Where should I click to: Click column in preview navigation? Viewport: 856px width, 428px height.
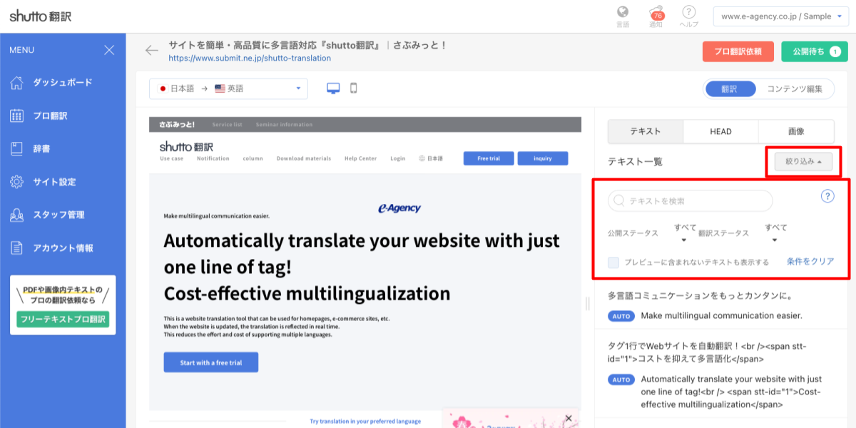click(x=253, y=158)
